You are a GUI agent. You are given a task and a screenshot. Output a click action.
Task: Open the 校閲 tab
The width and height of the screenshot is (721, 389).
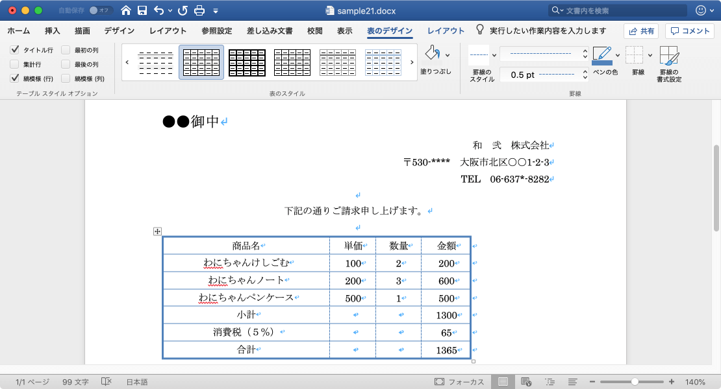(x=314, y=30)
